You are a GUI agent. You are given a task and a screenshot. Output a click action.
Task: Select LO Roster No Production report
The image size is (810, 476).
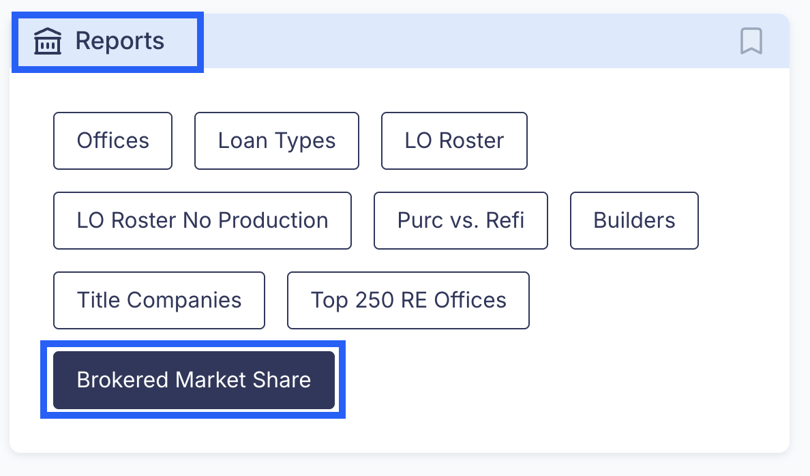click(202, 221)
